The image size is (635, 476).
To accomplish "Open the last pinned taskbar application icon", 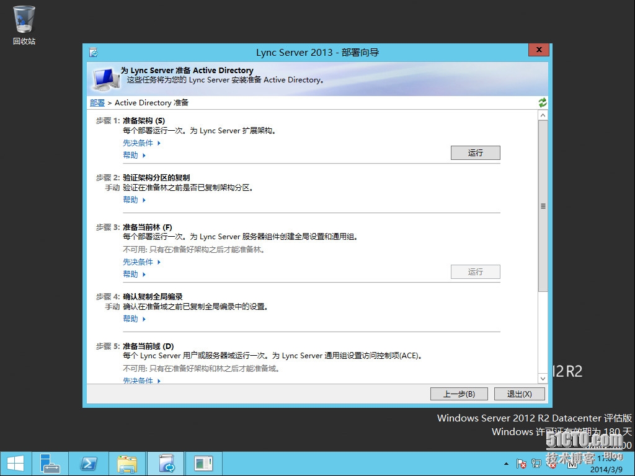I will 203,464.
